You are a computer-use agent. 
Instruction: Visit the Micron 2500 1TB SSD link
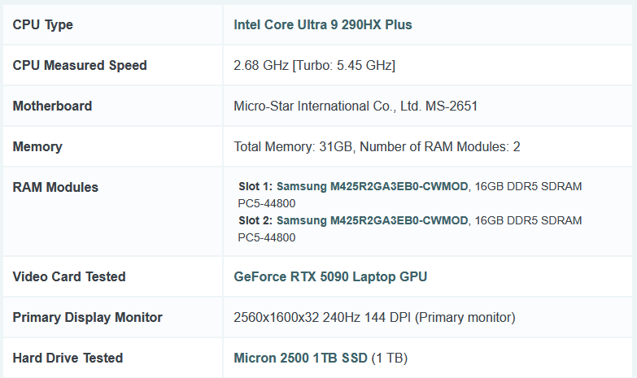point(301,358)
